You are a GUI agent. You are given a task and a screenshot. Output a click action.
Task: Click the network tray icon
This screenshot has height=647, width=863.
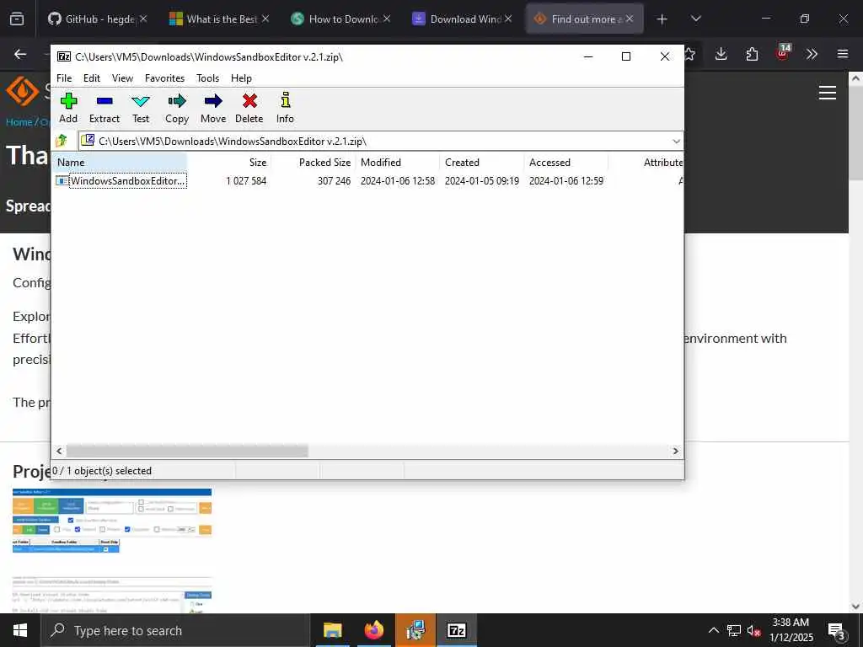(734, 630)
